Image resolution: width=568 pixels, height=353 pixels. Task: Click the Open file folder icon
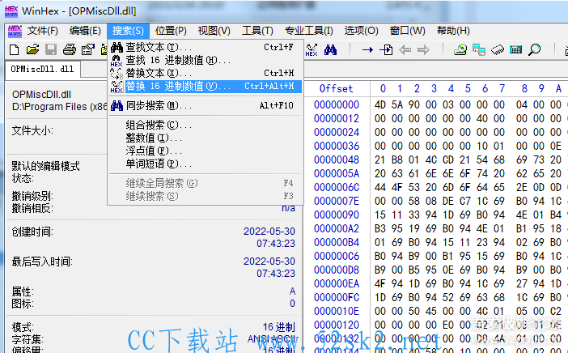pyautogui.click(x=32, y=49)
